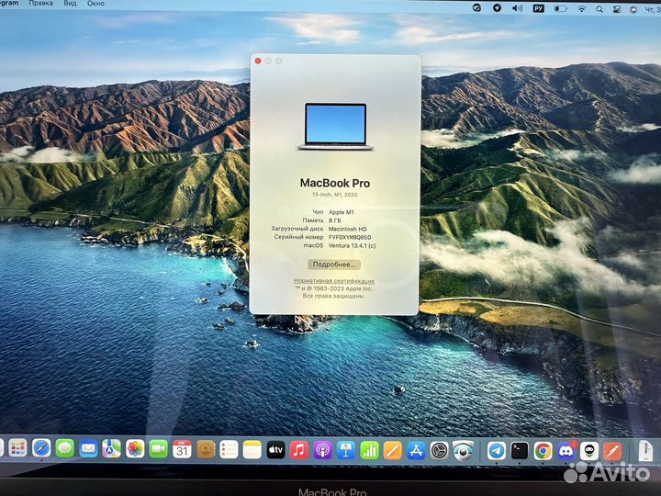
Task: Select serial number FVFDXYMBQ05D text
Action: 350,237
